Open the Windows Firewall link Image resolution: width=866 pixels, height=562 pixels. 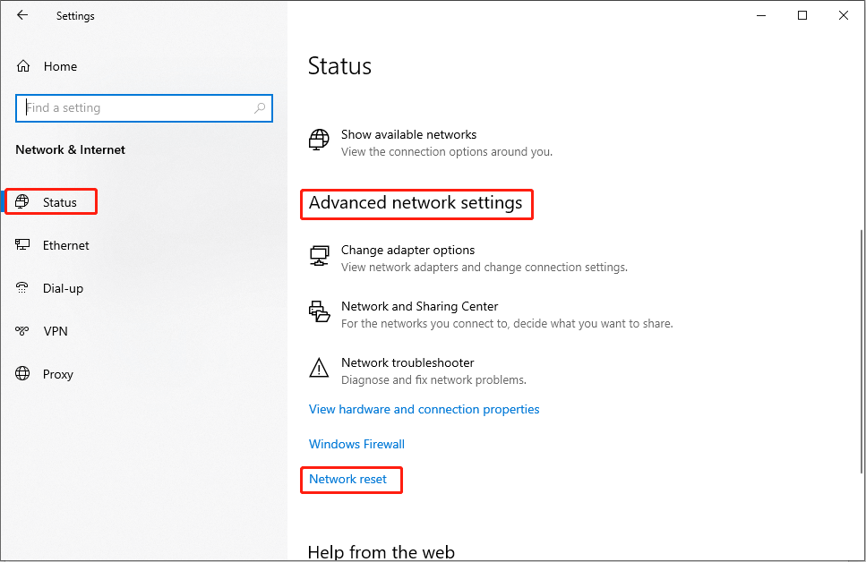[356, 444]
